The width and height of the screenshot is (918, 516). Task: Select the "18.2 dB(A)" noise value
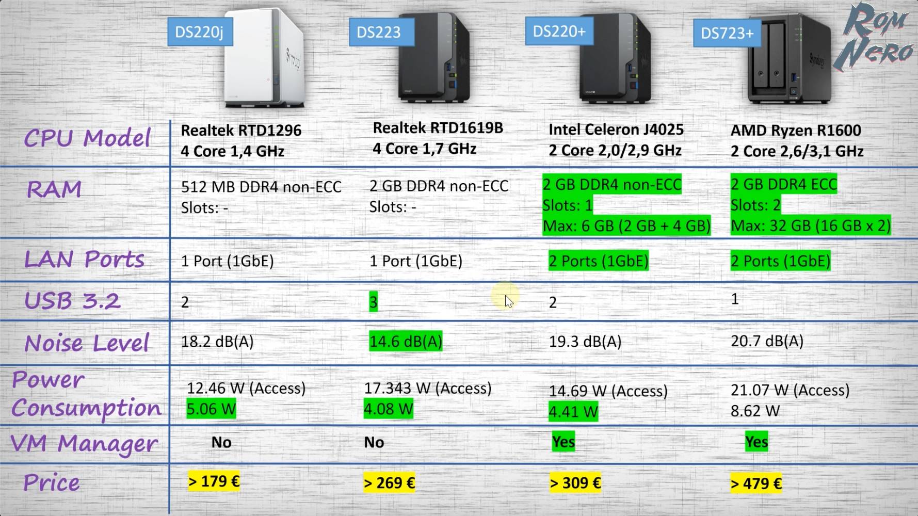point(217,342)
